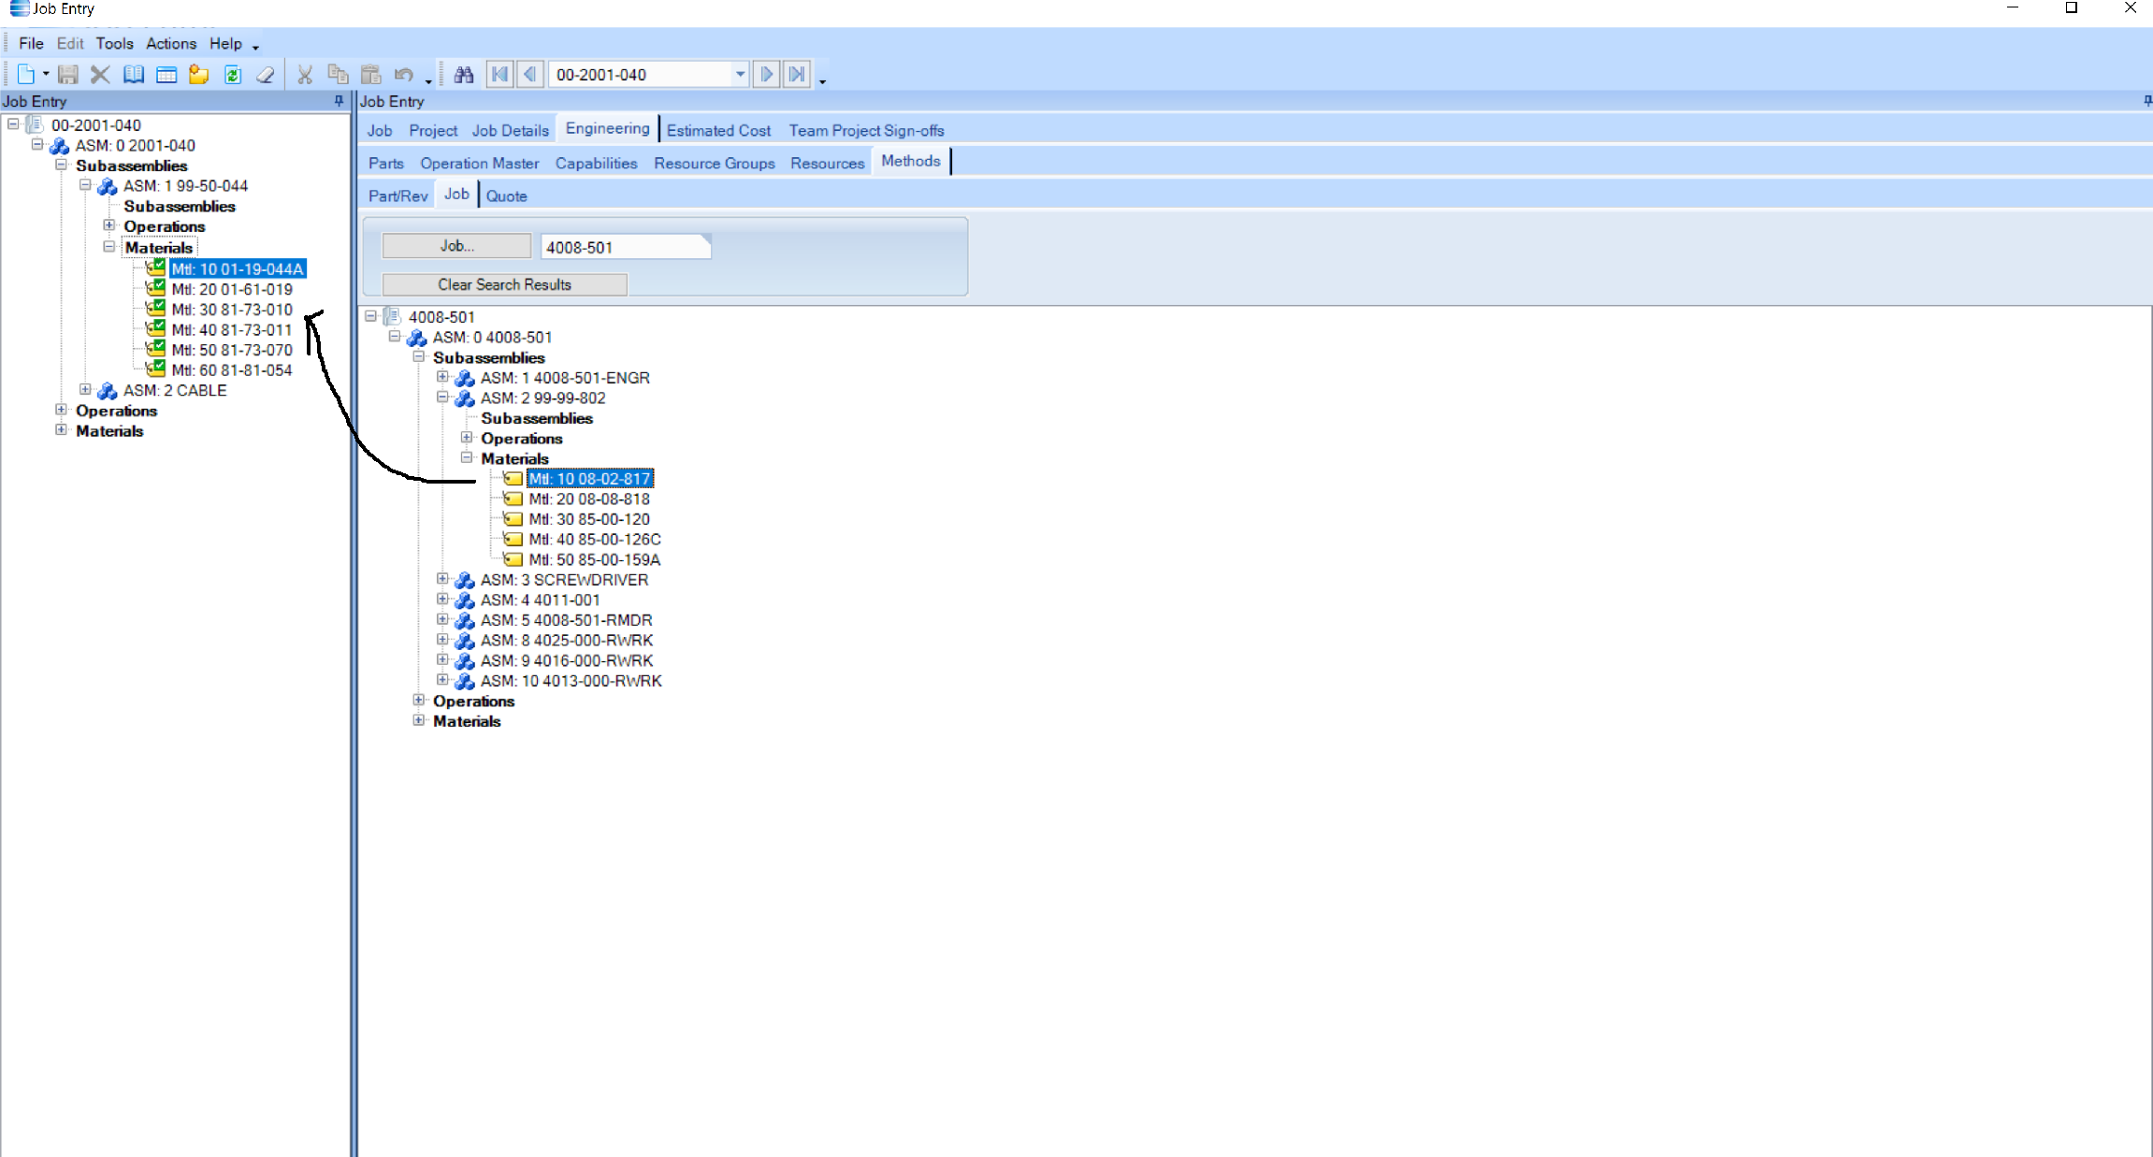The width and height of the screenshot is (2153, 1157).
Task: Click the Job... search button
Action: pyautogui.click(x=456, y=246)
